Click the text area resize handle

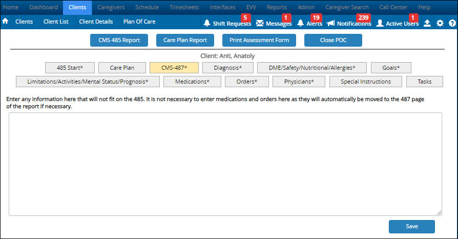(439, 213)
